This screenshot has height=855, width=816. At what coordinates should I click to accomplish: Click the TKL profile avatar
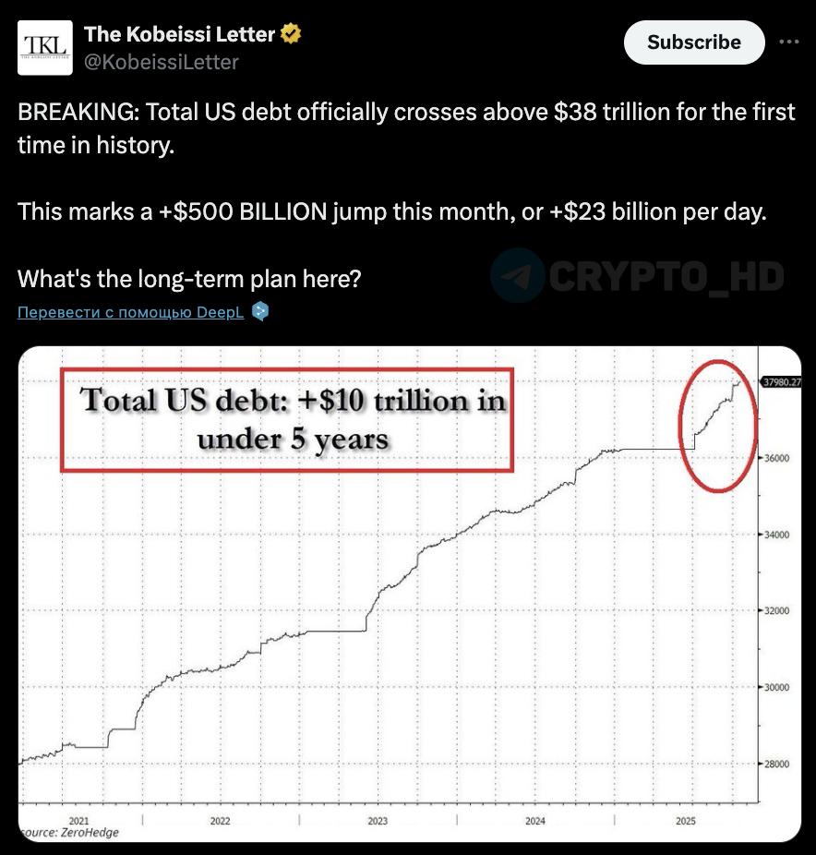(45, 48)
